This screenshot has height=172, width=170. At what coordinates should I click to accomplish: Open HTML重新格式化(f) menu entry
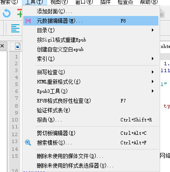pyautogui.click(x=91, y=82)
